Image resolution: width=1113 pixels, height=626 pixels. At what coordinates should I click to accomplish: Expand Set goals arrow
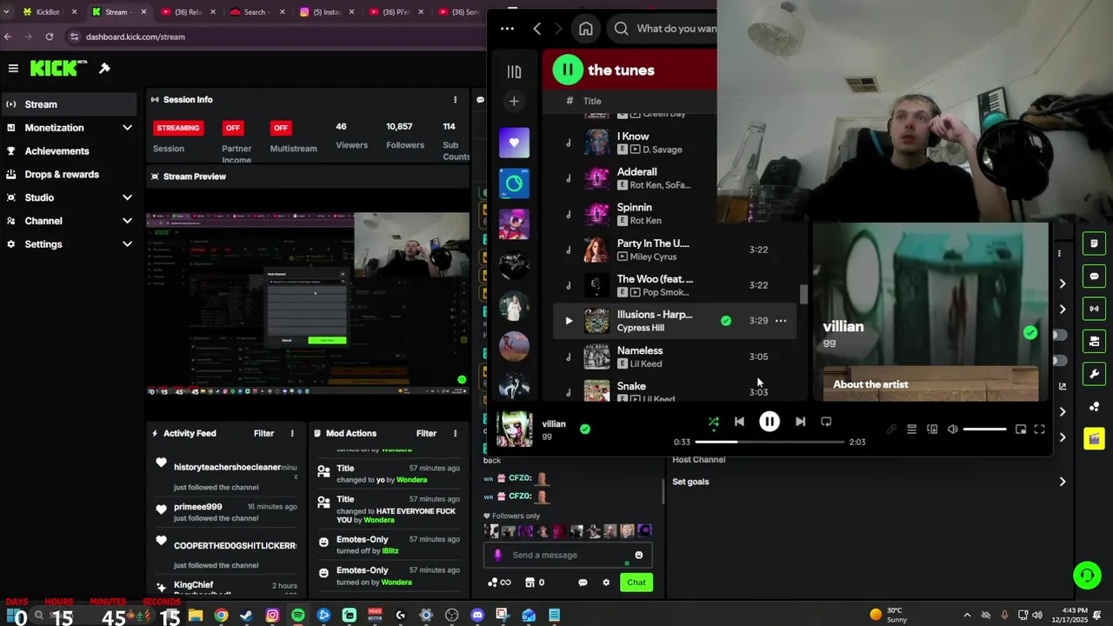coord(1063,482)
